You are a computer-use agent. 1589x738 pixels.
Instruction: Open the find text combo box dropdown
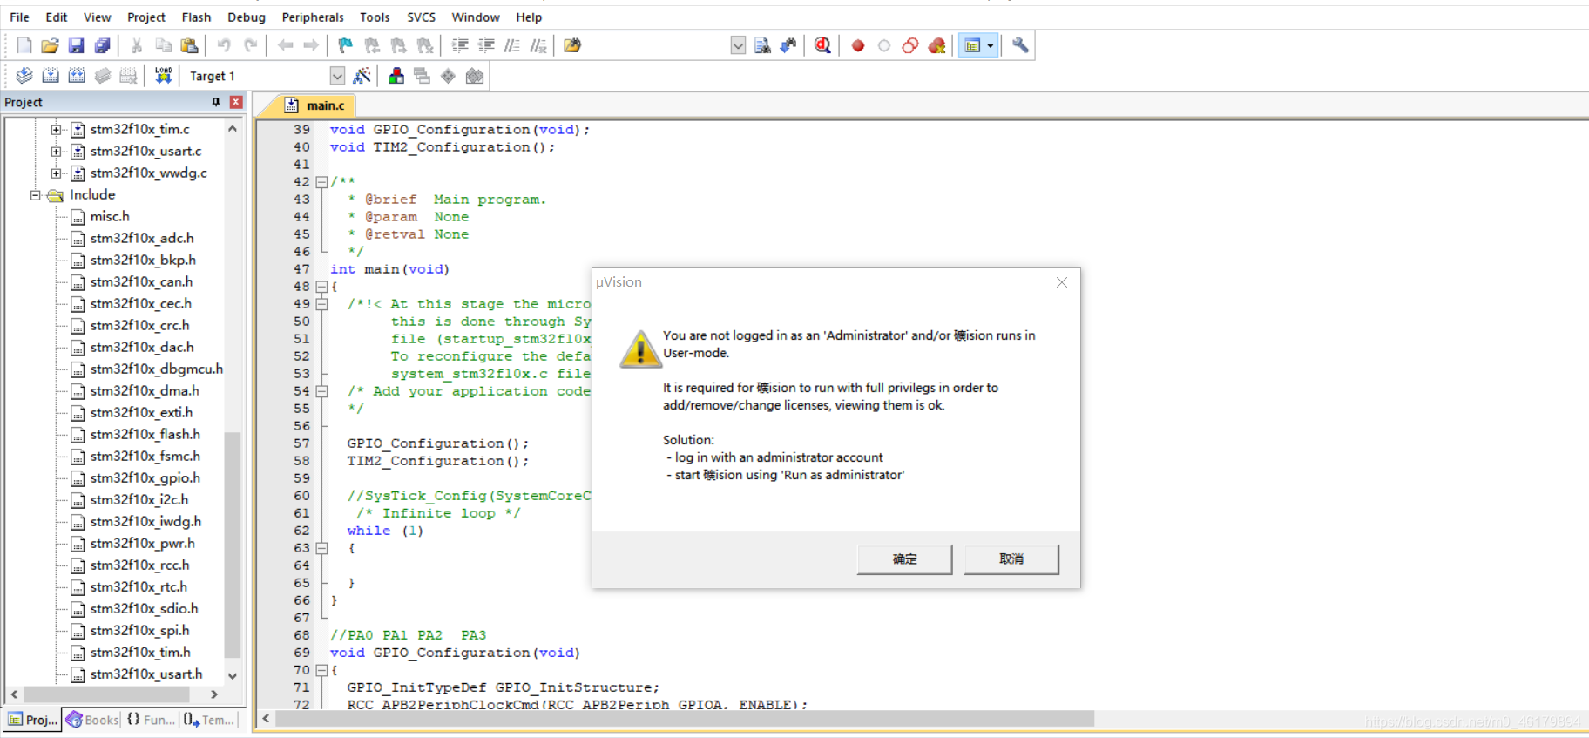point(738,45)
